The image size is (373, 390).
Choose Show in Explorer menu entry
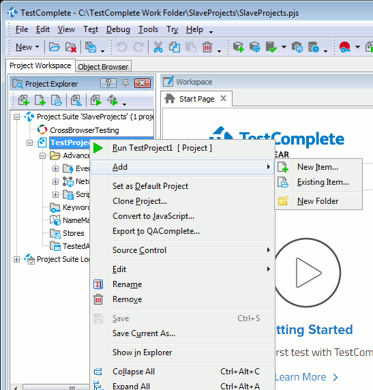(182, 352)
